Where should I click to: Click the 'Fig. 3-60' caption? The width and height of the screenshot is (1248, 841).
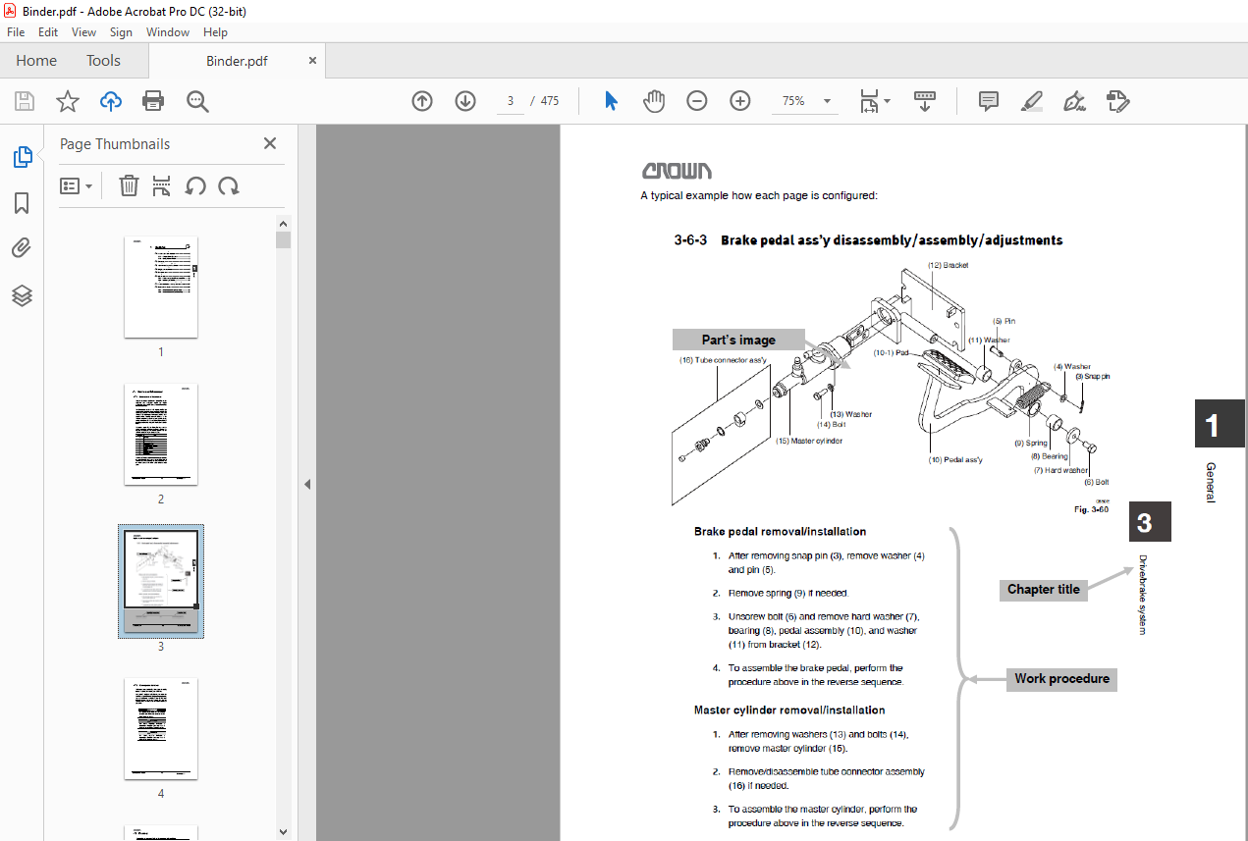1091,509
